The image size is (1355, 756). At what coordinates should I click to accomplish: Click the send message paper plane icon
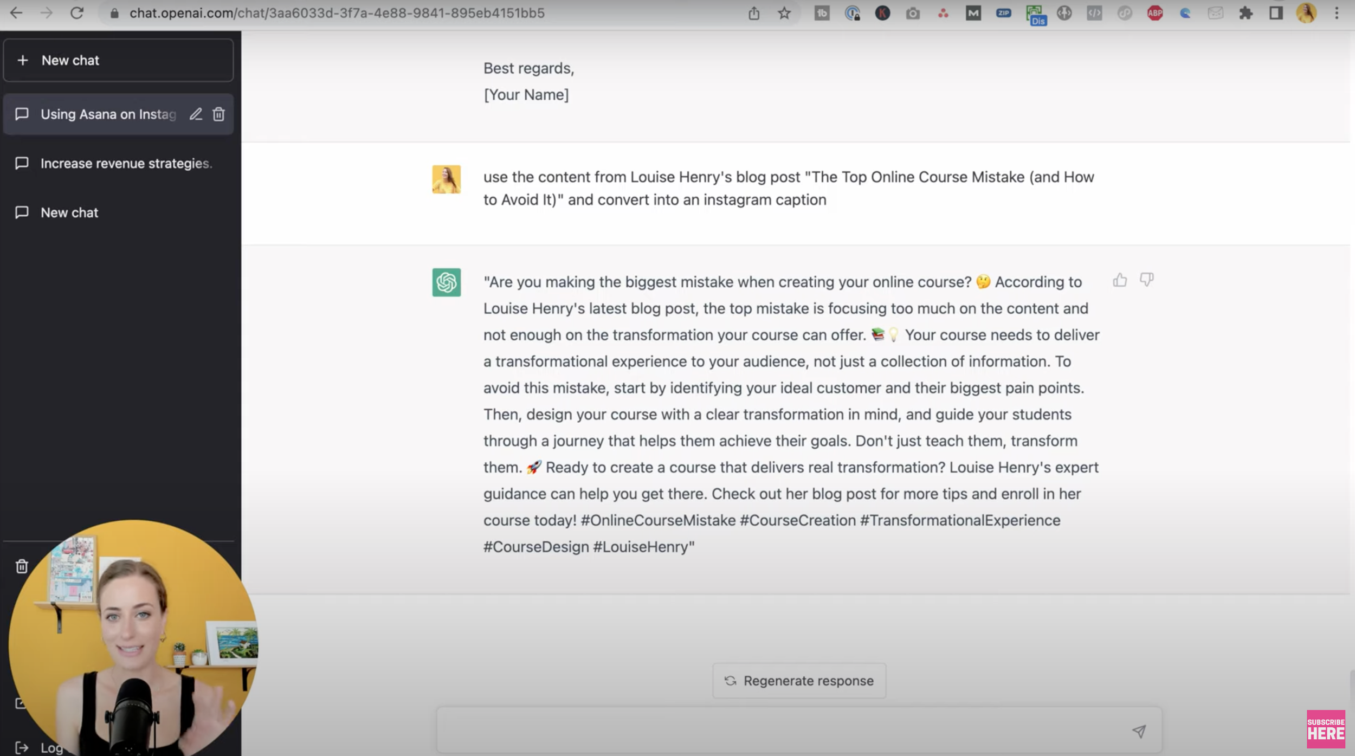click(x=1139, y=731)
